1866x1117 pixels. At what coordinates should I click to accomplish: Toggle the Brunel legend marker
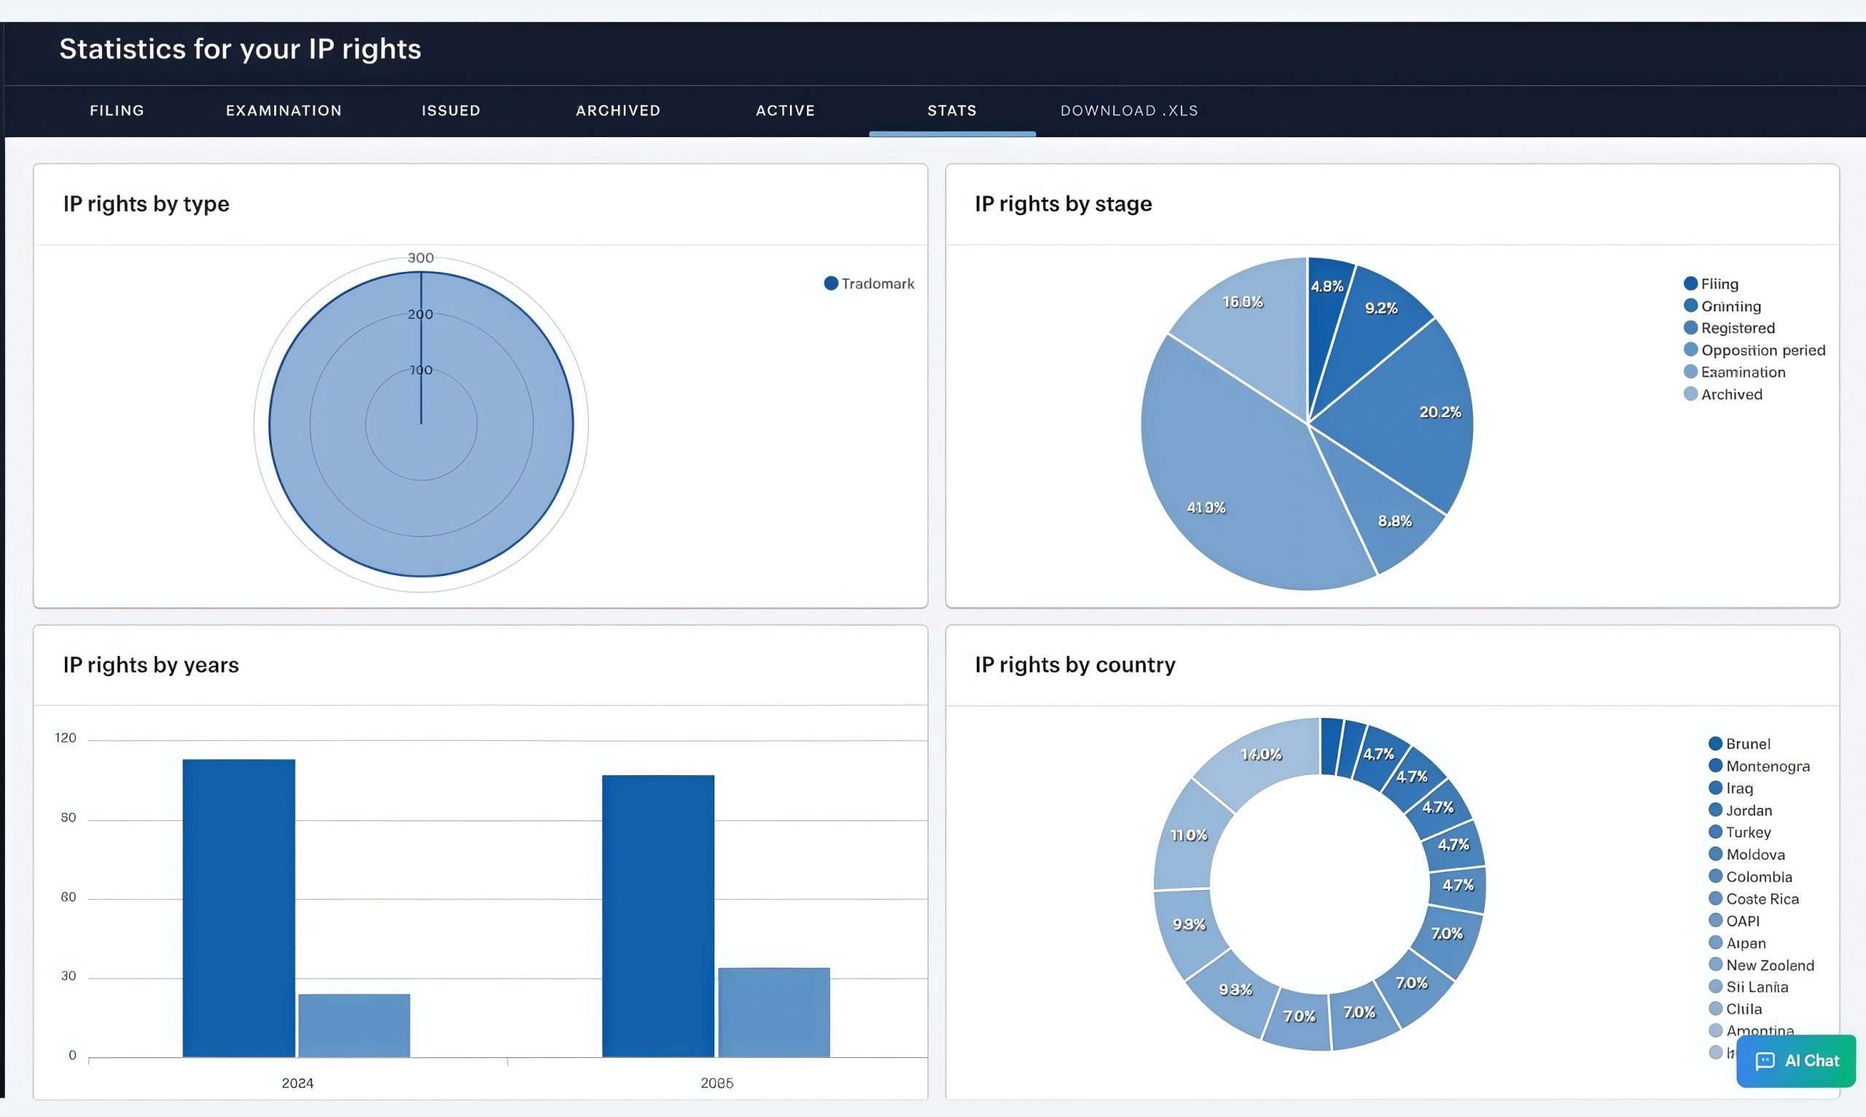[1715, 744]
